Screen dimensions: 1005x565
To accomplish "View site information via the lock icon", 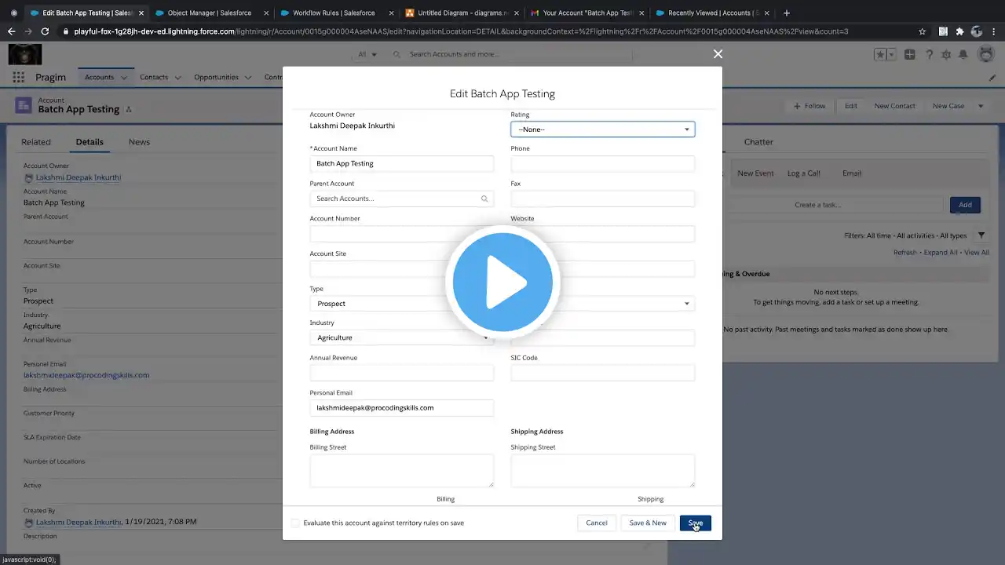I will 64,31.
